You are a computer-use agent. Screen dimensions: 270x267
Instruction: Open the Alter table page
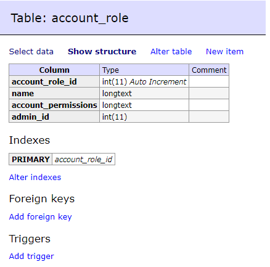[171, 52]
